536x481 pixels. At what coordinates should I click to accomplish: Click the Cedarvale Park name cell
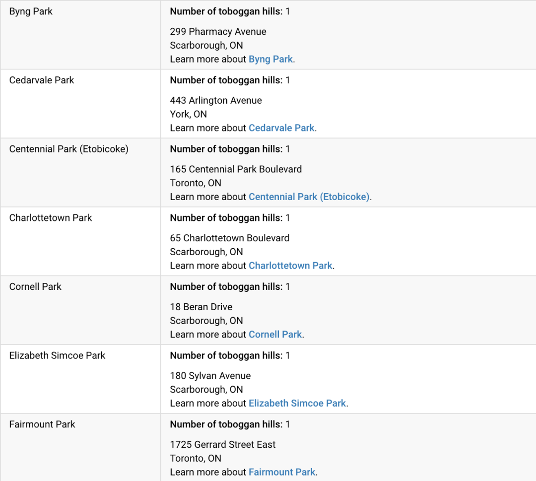click(x=81, y=104)
